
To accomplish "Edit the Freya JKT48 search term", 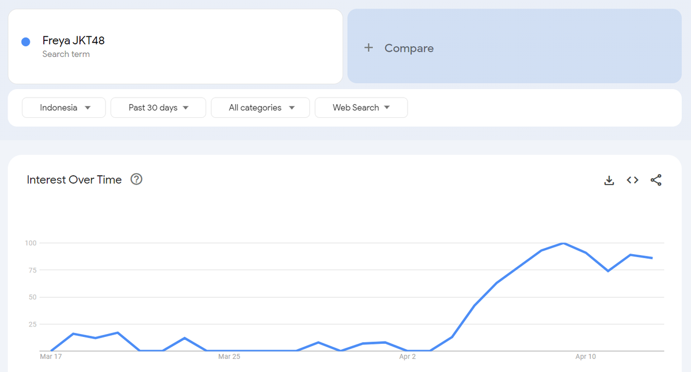I will pos(74,41).
